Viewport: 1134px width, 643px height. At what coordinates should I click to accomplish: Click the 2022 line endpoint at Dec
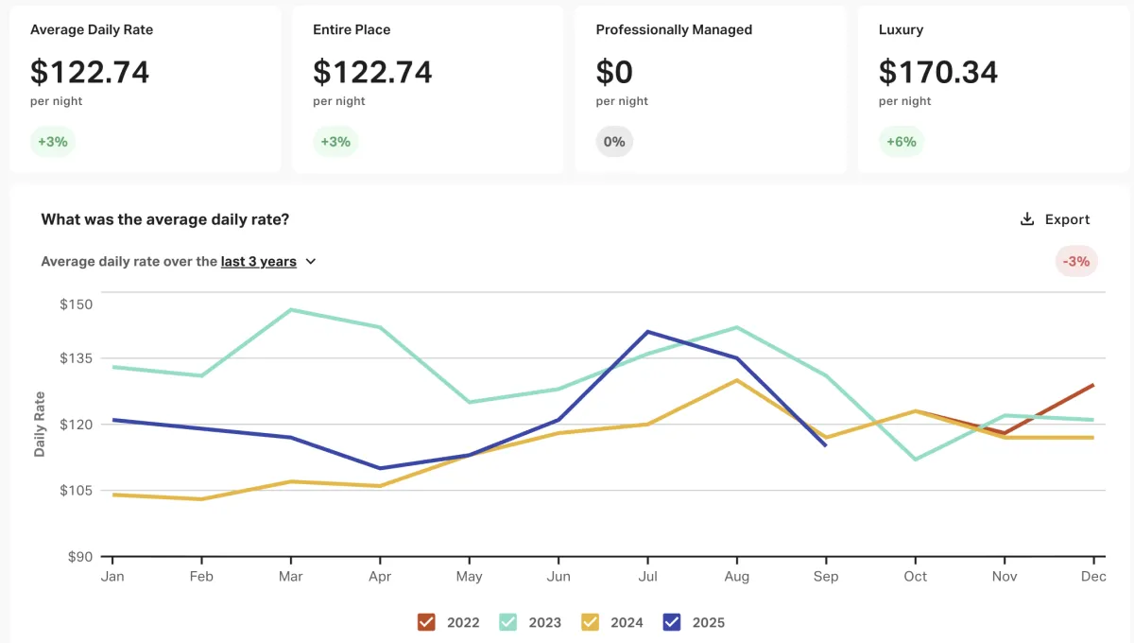[1093, 385]
